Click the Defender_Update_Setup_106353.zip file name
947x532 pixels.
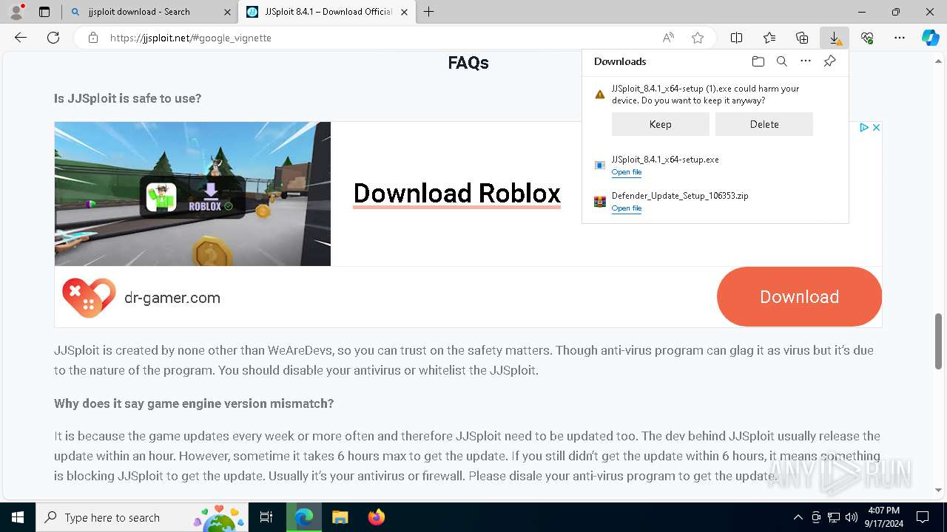680,196
